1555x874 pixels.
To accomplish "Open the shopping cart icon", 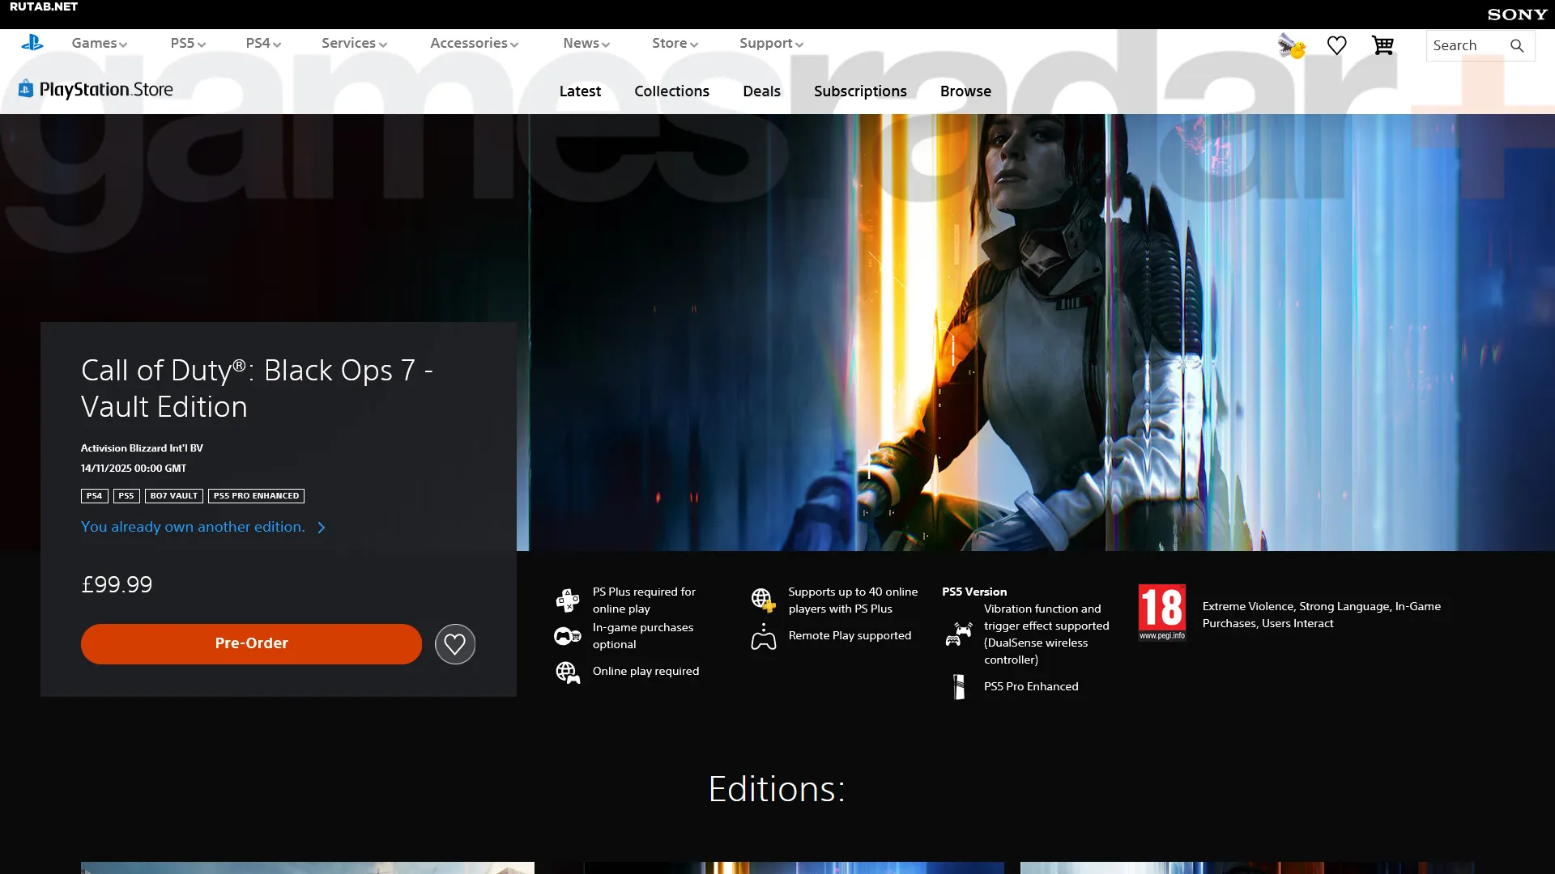I will point(1382,45).
